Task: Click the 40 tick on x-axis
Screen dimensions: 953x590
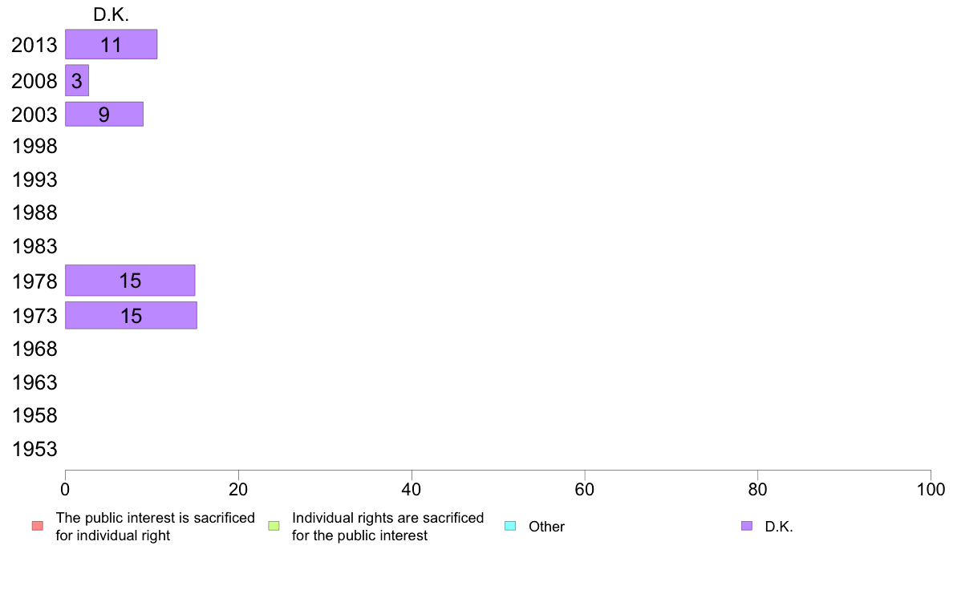Action: coord(412,489)
